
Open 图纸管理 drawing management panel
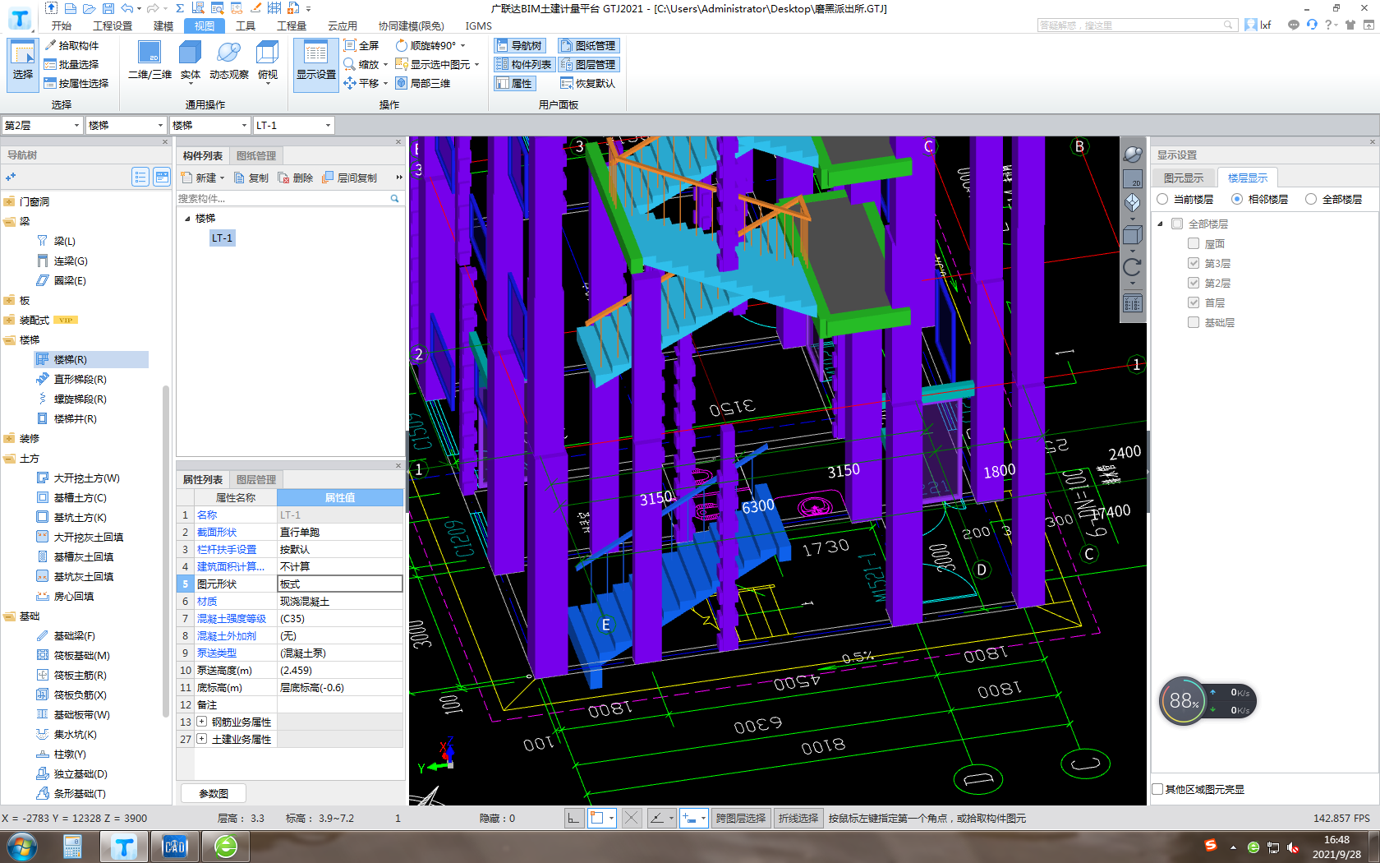pyautogui.click(x=587, y=45)
